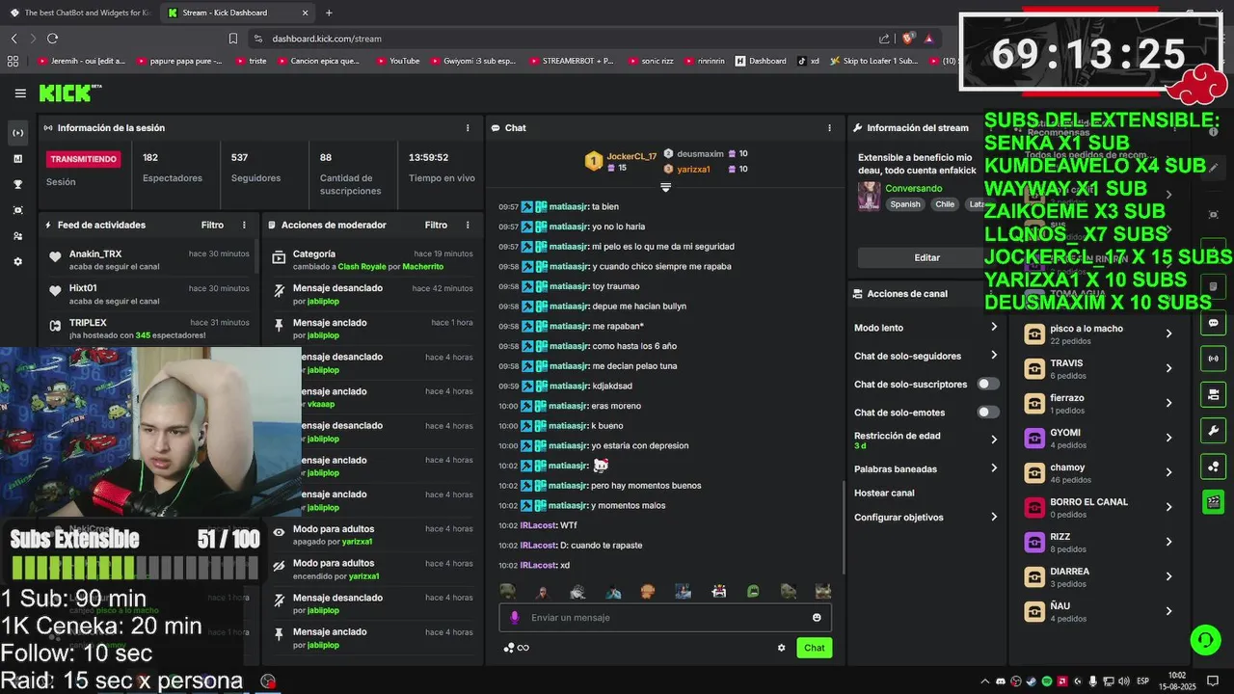This screenshot has width=1234, height=694.
Task: Open Acciones de moderador options menu
Action: [x=468, y=225]
